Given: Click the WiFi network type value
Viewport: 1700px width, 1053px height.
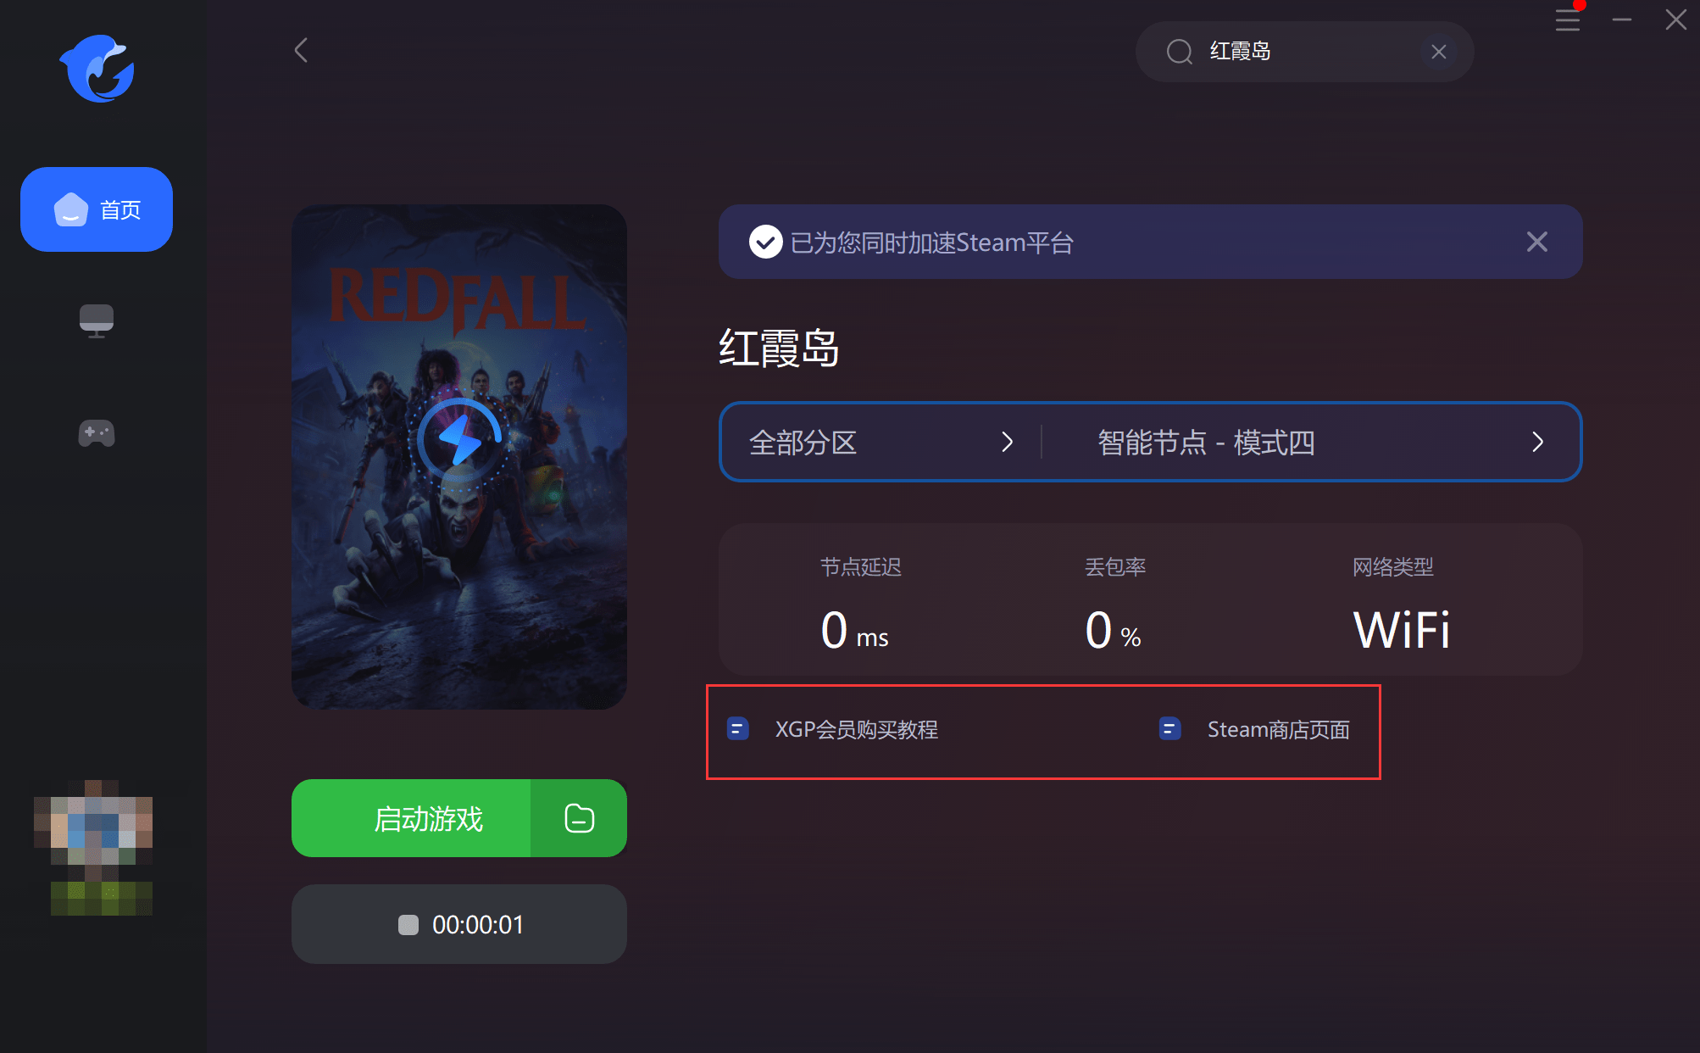Looking at the screenshot, I should click(x=1401, y=631).
